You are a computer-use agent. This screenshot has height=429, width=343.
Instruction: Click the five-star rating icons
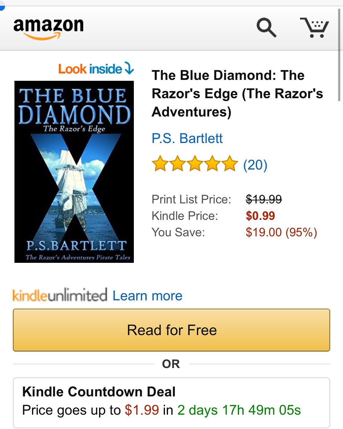click(195, 164)
